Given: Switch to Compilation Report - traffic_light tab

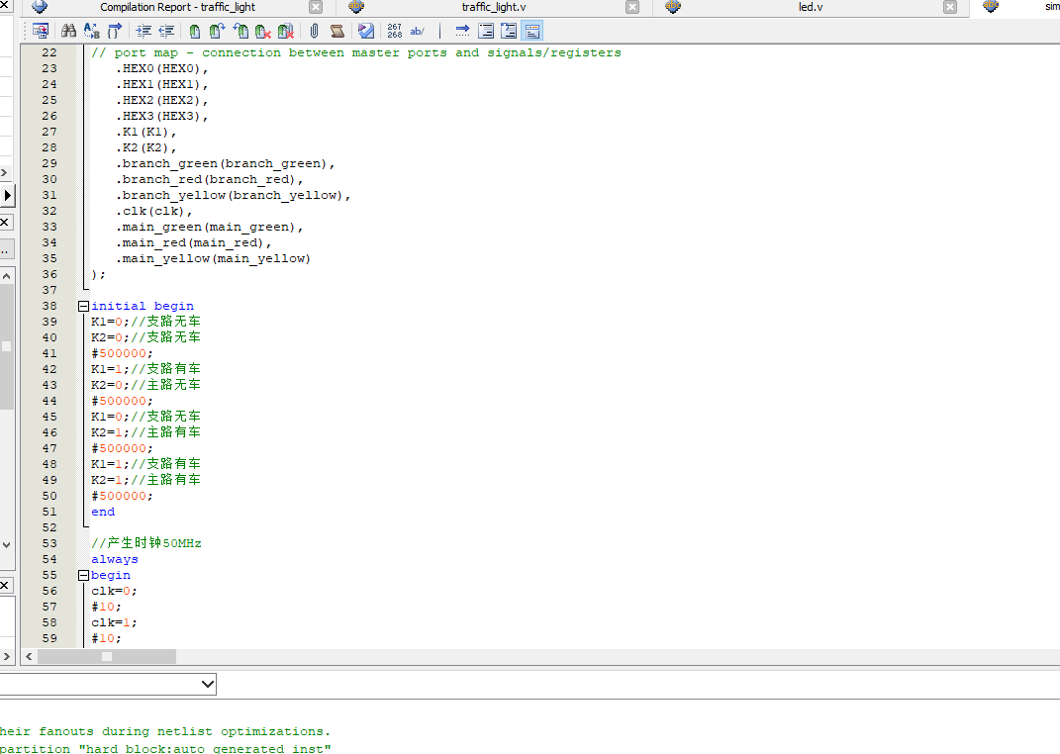Looking at the screenshot, I should pyautogui.click(x=177, y=8).
